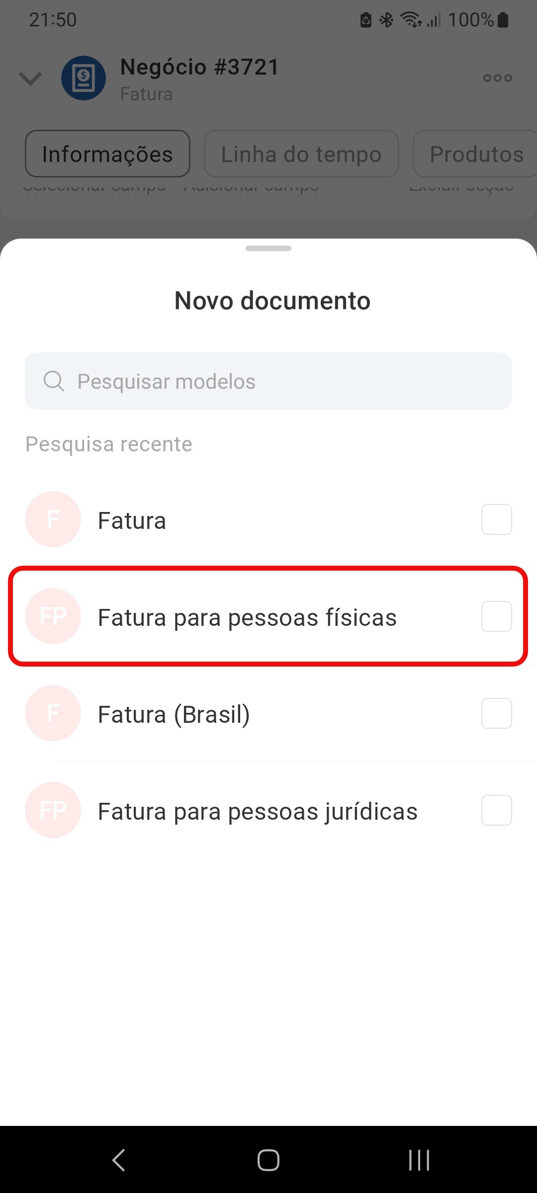Image resolution: width=537 pixels, height=1193 pixels.
Task: Open the three-dot more options menu
Action: click(497, 78)
